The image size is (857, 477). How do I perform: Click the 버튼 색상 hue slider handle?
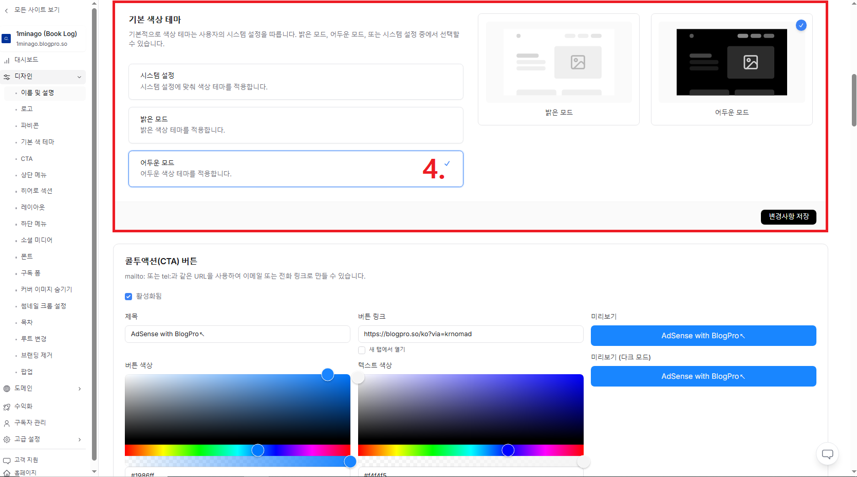[258, 450]
